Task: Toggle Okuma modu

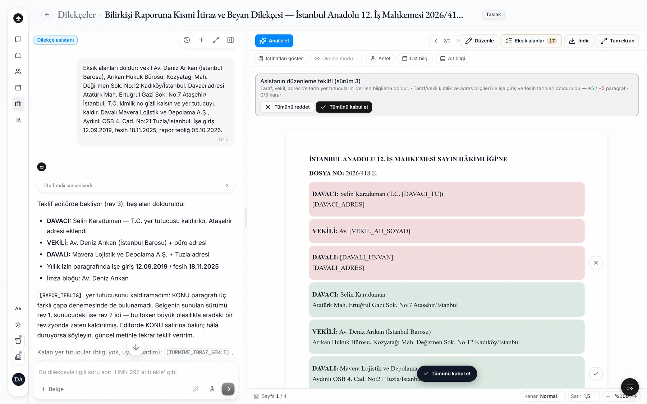Action: [334, 59]
